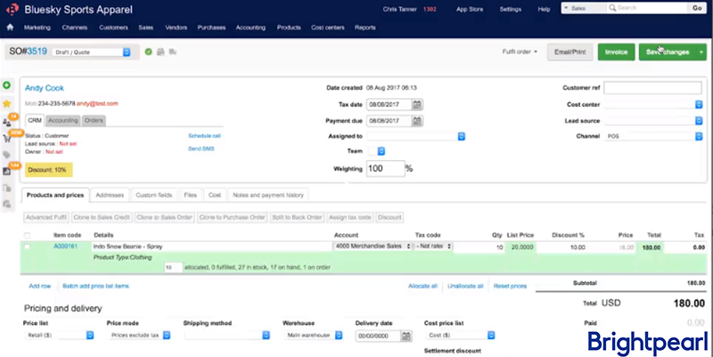Open the star favorites icon in sidebar

pos(6,103)
